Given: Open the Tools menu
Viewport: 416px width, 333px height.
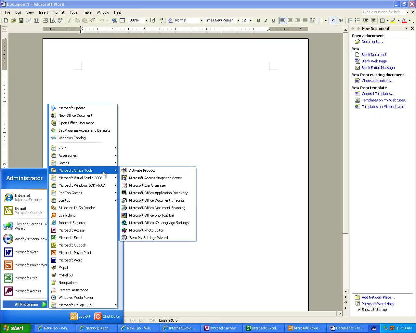Looking at the screenshot, I should coord(74,12).
